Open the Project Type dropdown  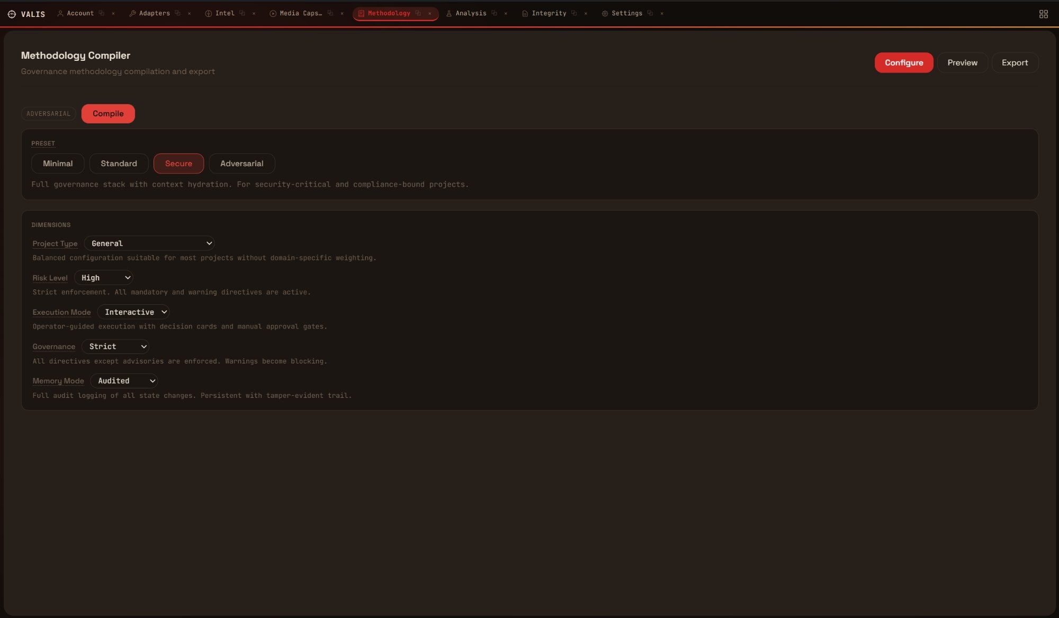(x=149, y=243)
